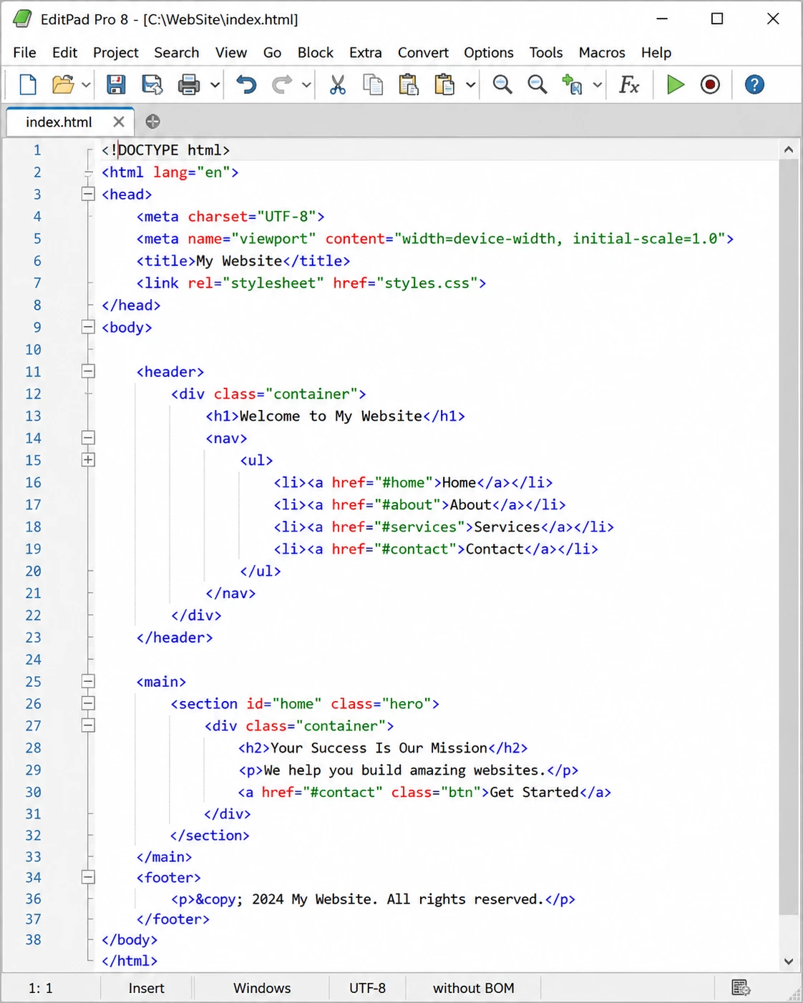Open dropdown next to Open folder icon

point(86,85)
